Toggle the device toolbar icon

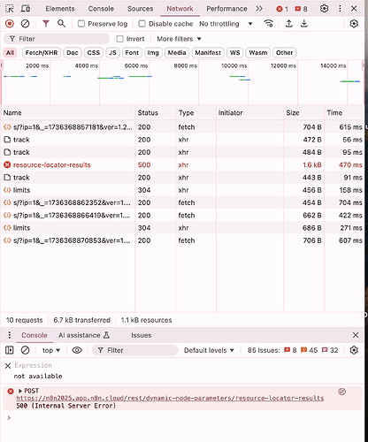[x=26, y=9]
